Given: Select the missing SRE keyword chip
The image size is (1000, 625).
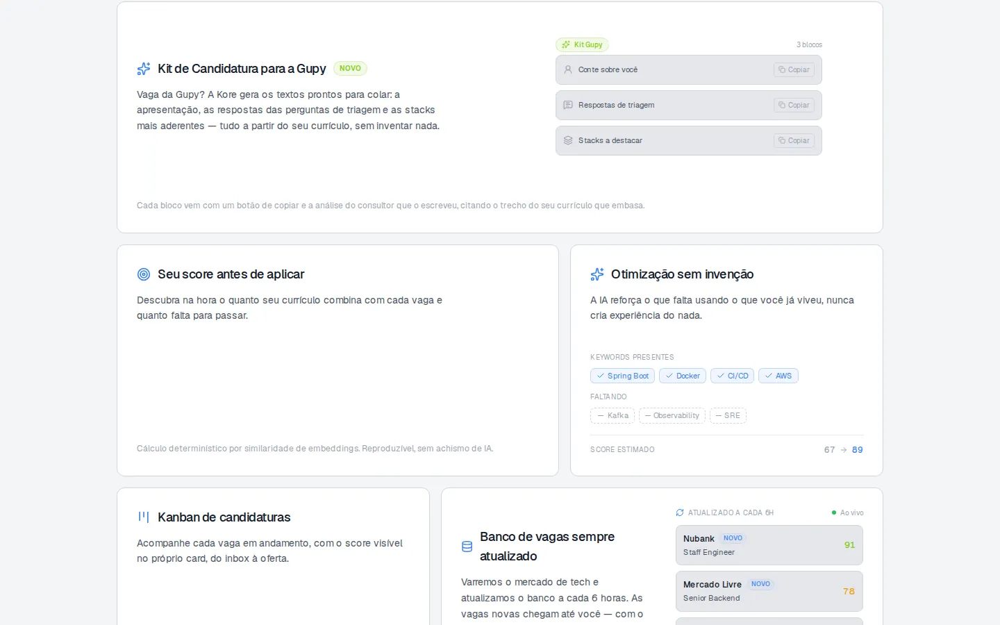Looking at the screenshot, I should click(x=728, y=415).
